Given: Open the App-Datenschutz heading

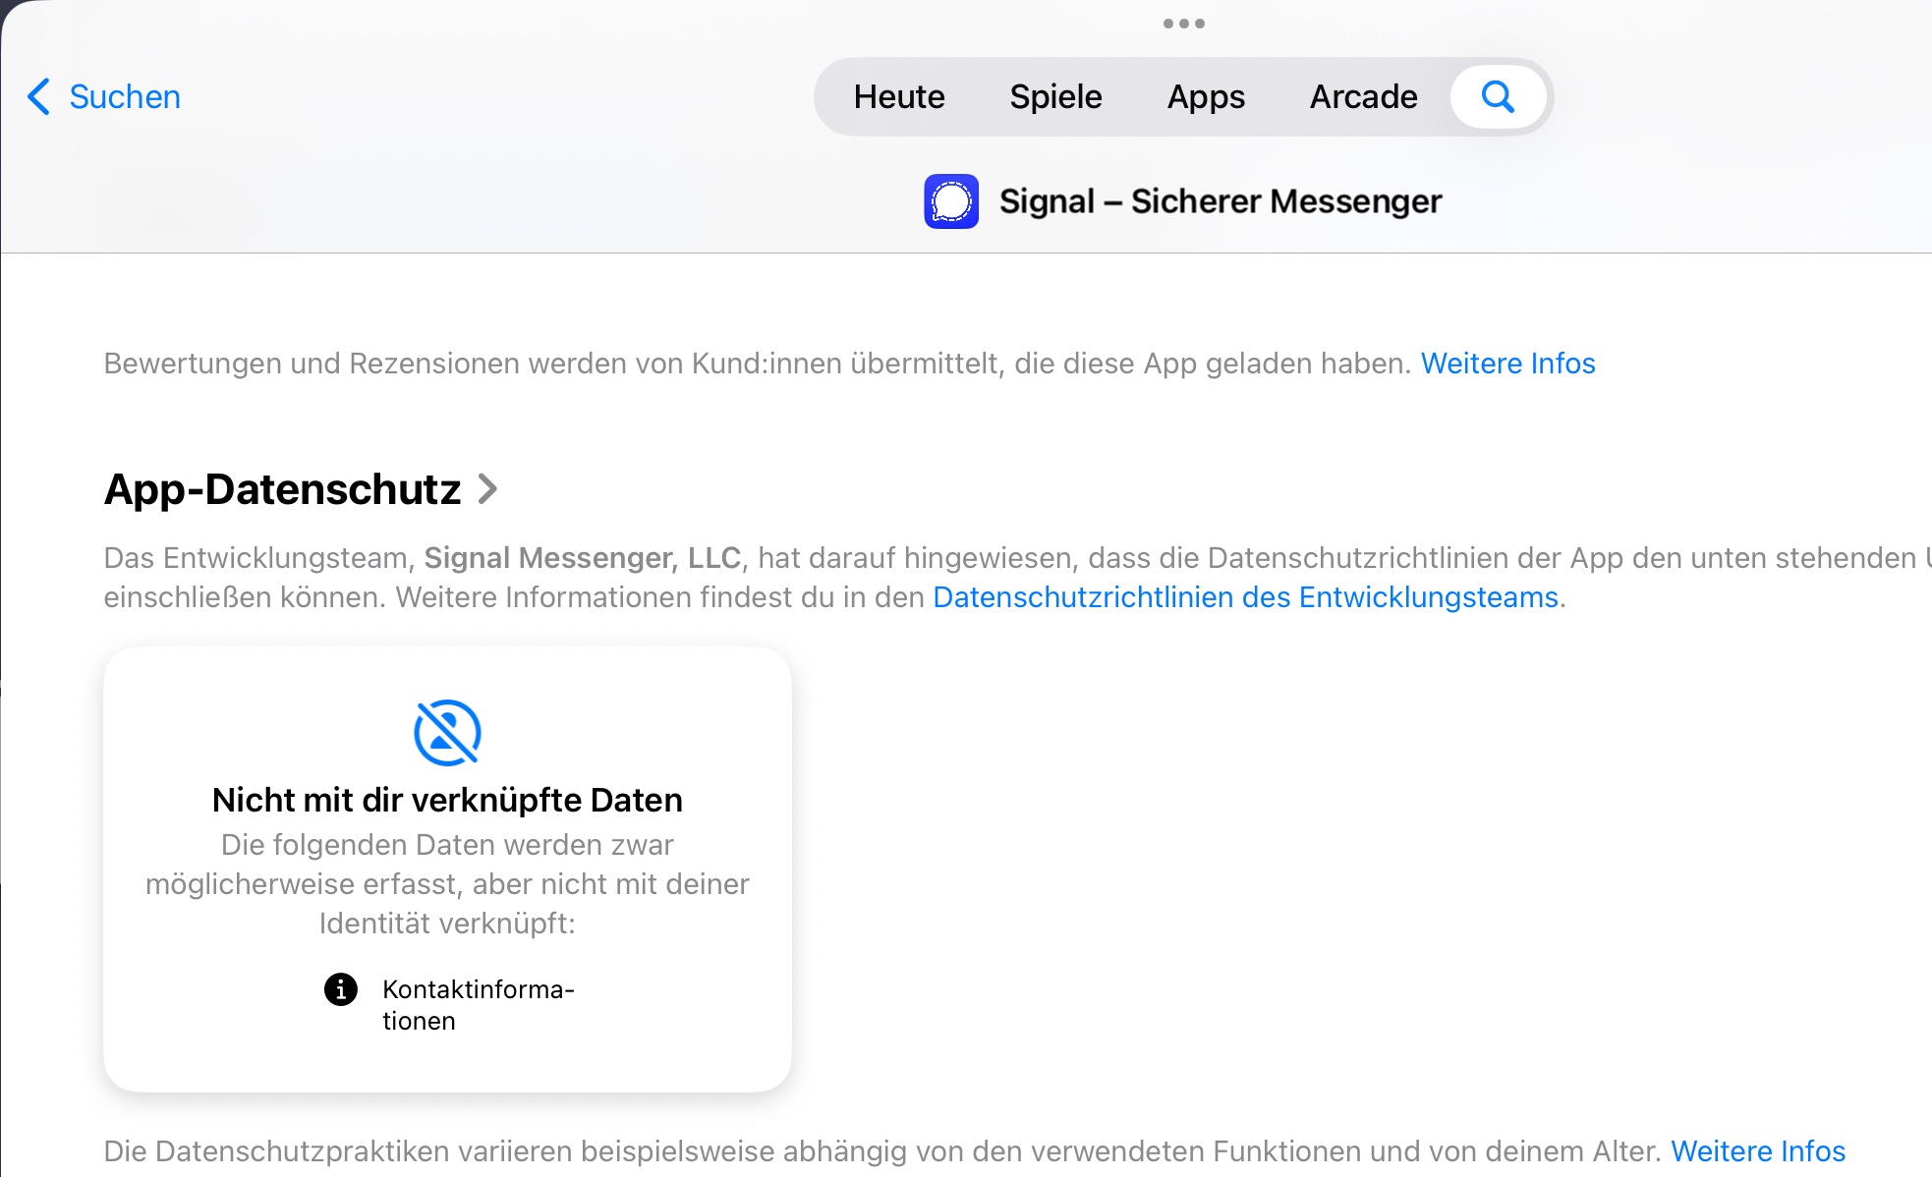Looking at the screenshot, I should coord(282,489).
